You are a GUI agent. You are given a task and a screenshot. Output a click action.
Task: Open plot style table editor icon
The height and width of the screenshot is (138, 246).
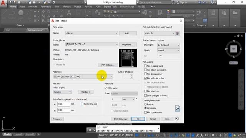[178, 33]
